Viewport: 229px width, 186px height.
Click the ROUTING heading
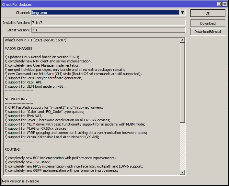pyautogui.click(x=12, y=149)
